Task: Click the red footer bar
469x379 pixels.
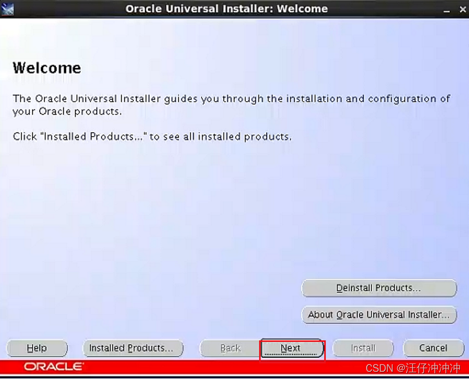Action: click(x=221, y=366)
